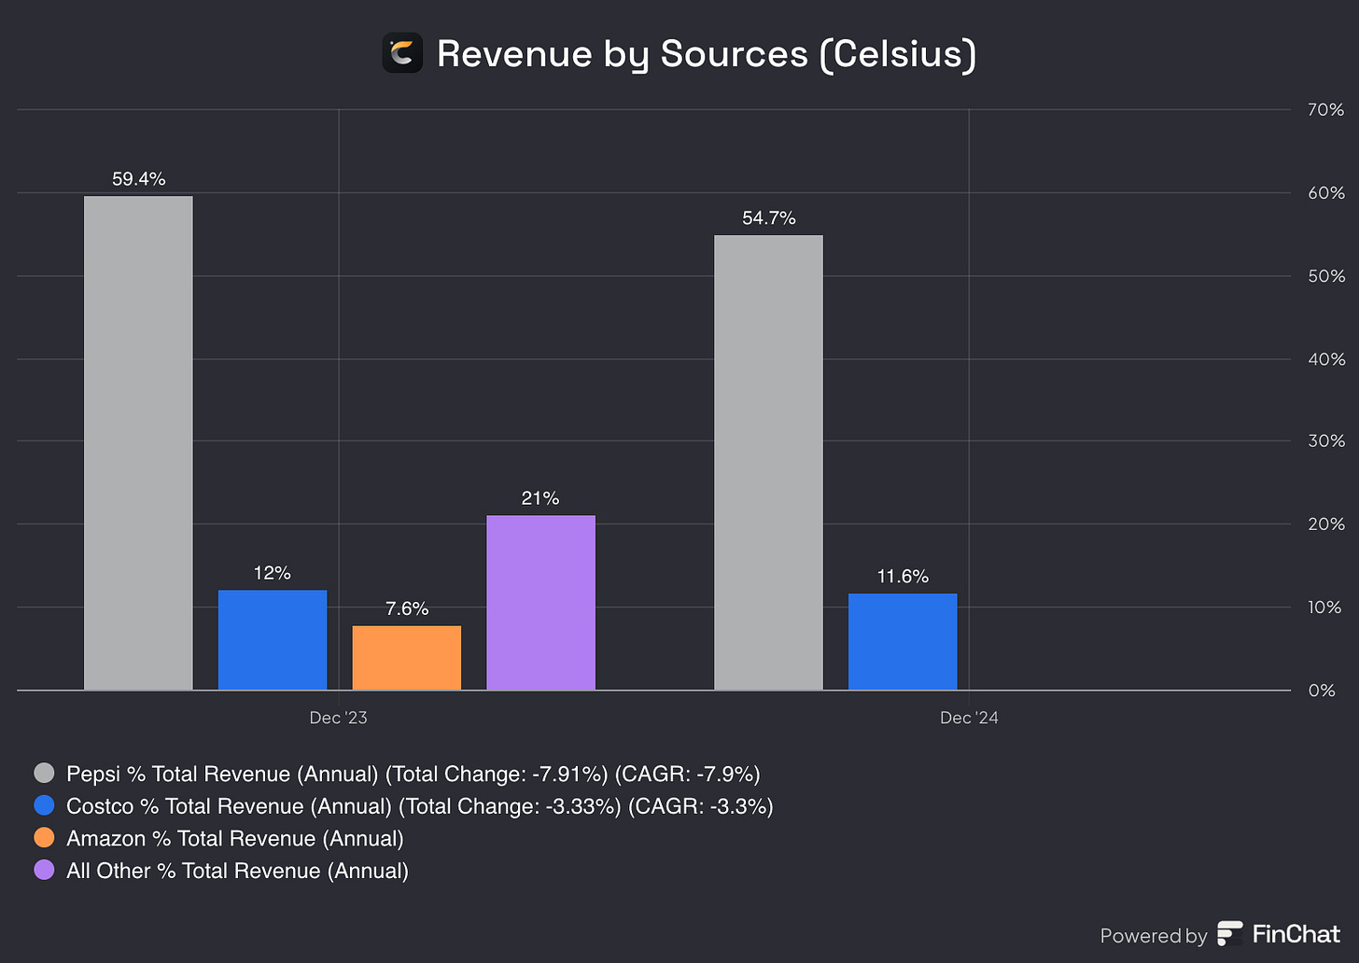Click the Dec '23 axis label
Image resolution: width=1359 pixels, height=963 pixels.
(x=338, y=718)
